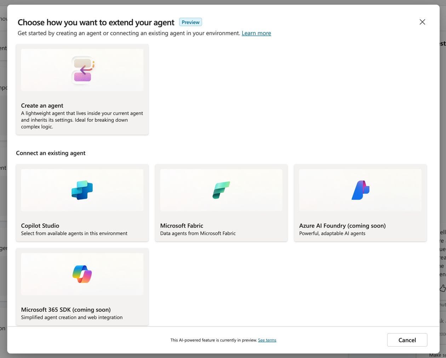446x358 pixels.
Task: Click the Azure AI Foundry logo icon
Action: [360, 190]
